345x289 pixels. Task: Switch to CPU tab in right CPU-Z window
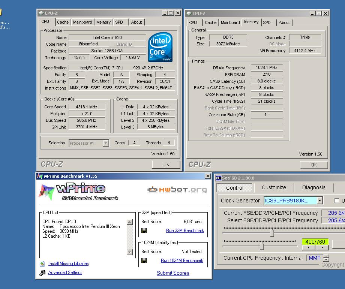[193, 22]
